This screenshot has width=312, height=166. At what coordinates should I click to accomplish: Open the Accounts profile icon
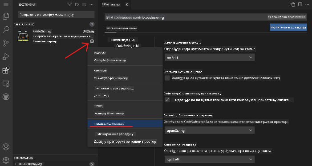click(x=6, y=147)
